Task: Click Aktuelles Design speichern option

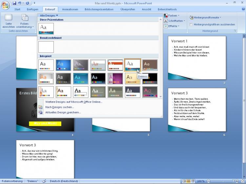Action: 63,112
